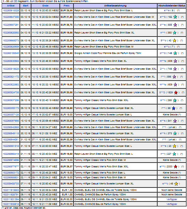
Task: Click purple star in row 152260630988
Action: pos(175,61)
